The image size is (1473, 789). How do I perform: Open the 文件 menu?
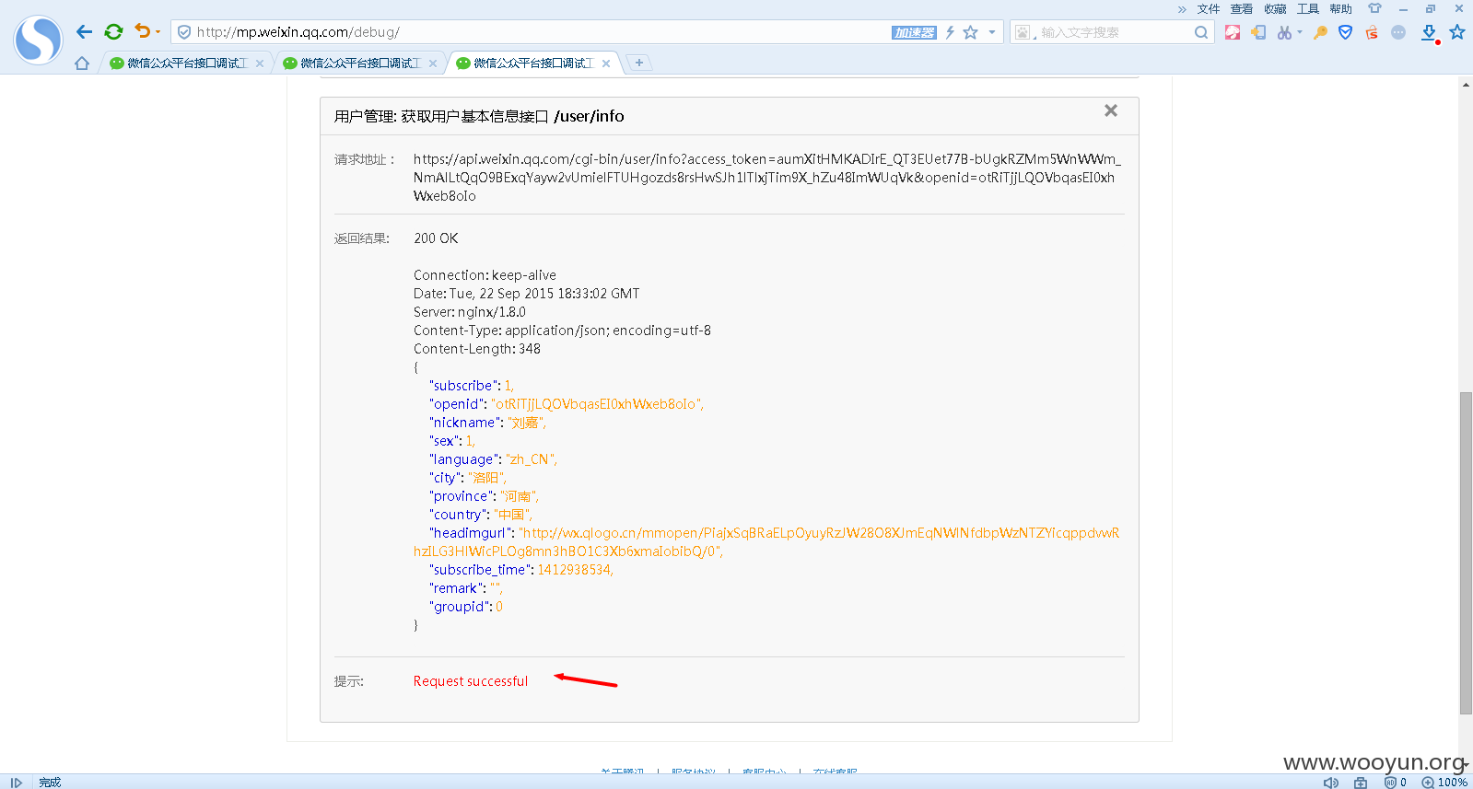point(1209,9)
